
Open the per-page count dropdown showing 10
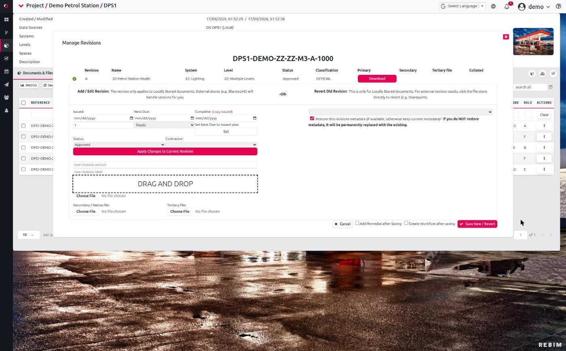29,235
